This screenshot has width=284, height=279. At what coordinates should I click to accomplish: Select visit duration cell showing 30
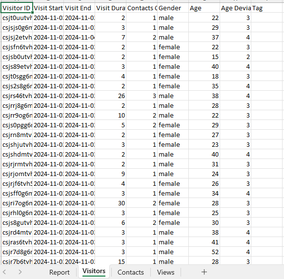[110, 203]
